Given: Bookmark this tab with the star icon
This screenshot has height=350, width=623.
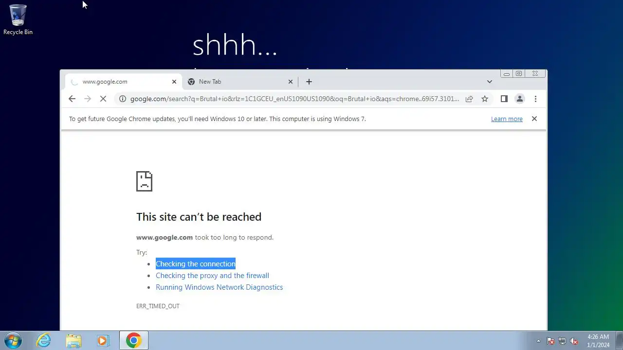Looking at the screenshot, I should (x=485, y=99).
